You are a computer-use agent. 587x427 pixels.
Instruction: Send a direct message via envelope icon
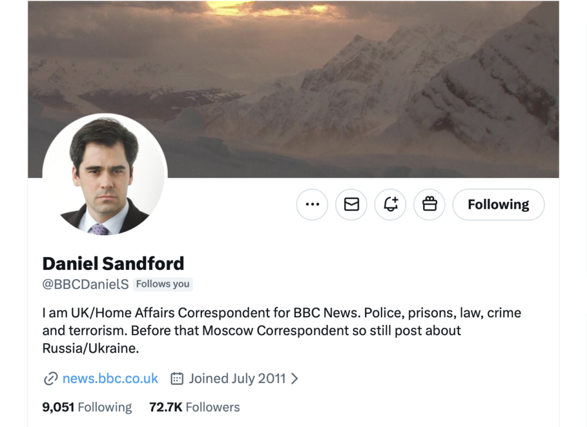point(351,205)
